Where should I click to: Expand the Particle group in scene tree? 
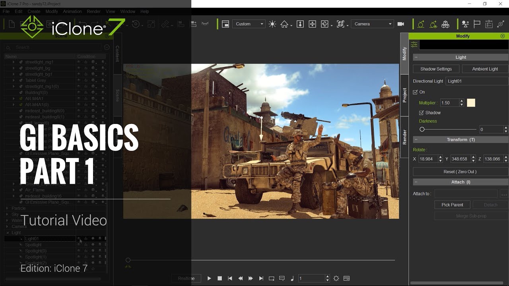7,208
